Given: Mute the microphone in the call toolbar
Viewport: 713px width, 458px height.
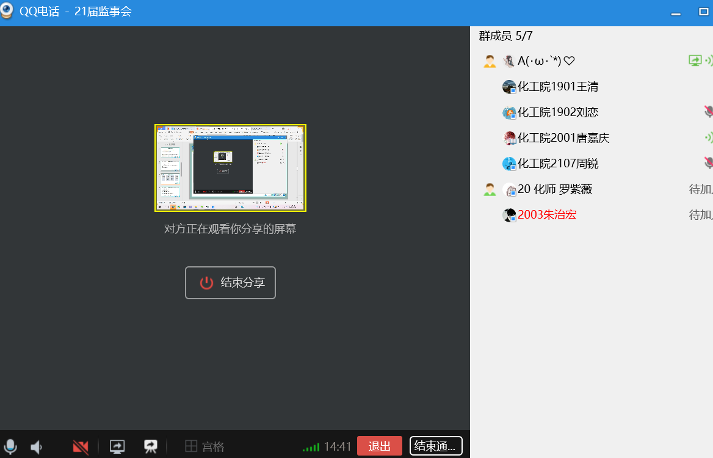Looking at the screenshot, I should 10,446.
